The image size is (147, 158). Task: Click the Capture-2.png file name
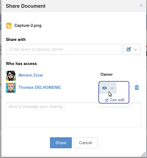[x=28, y=25]
